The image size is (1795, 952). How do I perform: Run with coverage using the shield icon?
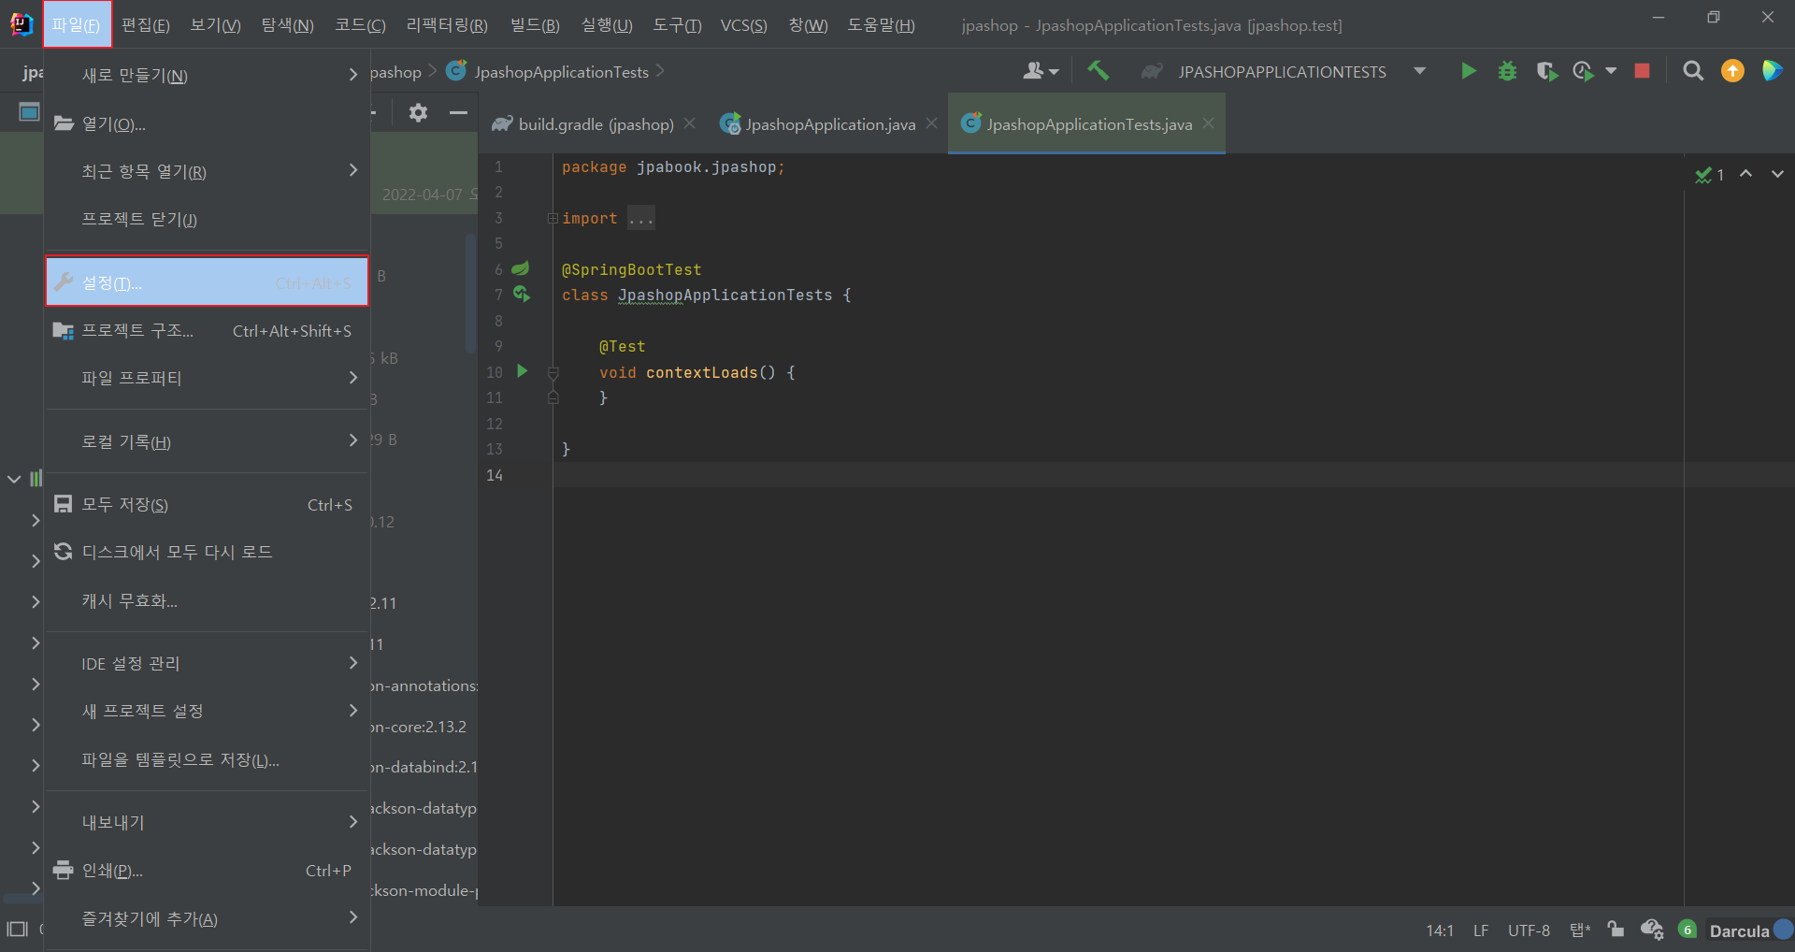[1546, 71]
